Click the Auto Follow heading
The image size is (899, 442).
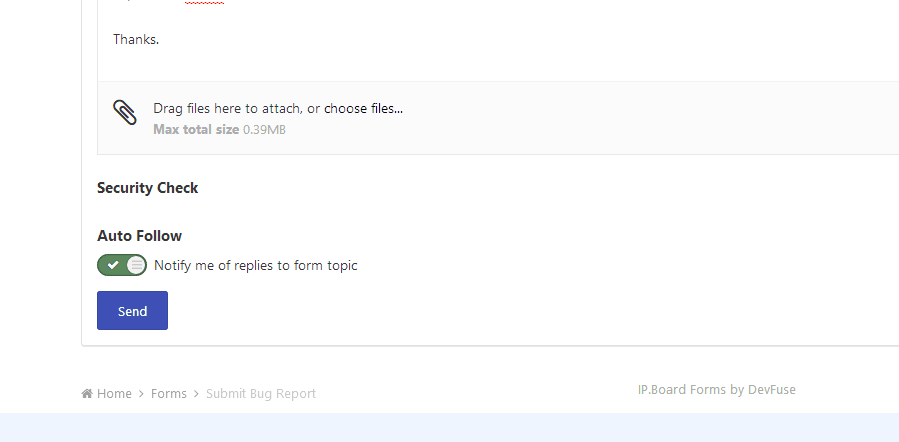click(139, 236)
